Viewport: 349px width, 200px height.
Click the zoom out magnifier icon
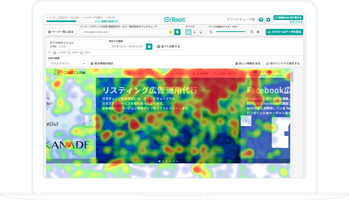coord(211,32)
